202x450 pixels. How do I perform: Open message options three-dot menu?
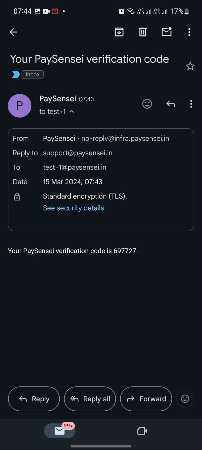[x=191, y=104]
